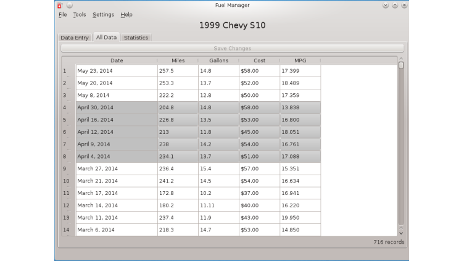This screenshot has height=261, width=464.
Task: Select row header number 9
Action: click(x=68, y=168)
